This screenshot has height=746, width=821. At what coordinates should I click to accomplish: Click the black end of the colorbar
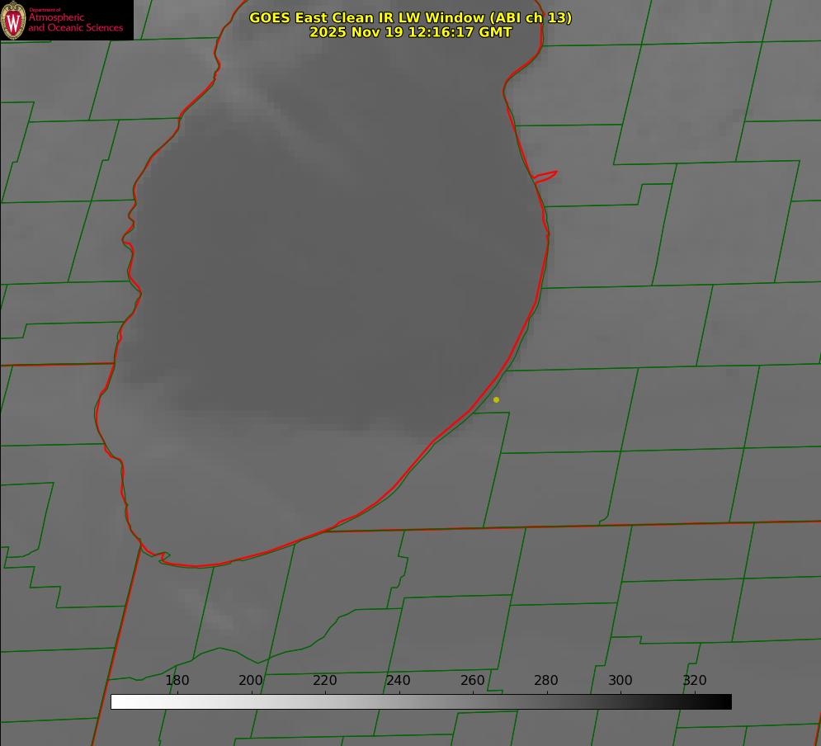(x=725, y=702)
